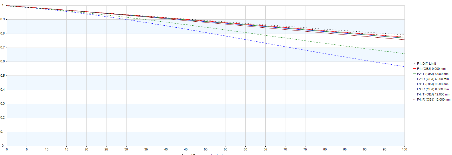452x155 pixels.
Task: Click the x-axis tick label 50
Action: [x=206, y=149]
